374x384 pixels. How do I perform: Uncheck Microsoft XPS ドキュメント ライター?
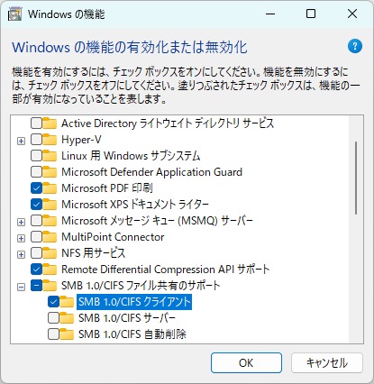click(x=36, y=205)
